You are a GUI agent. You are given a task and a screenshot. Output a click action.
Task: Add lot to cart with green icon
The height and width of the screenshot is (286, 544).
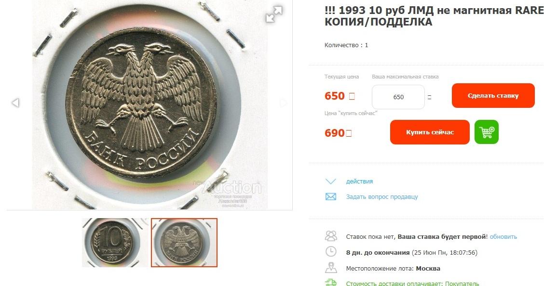pos(487,132)
